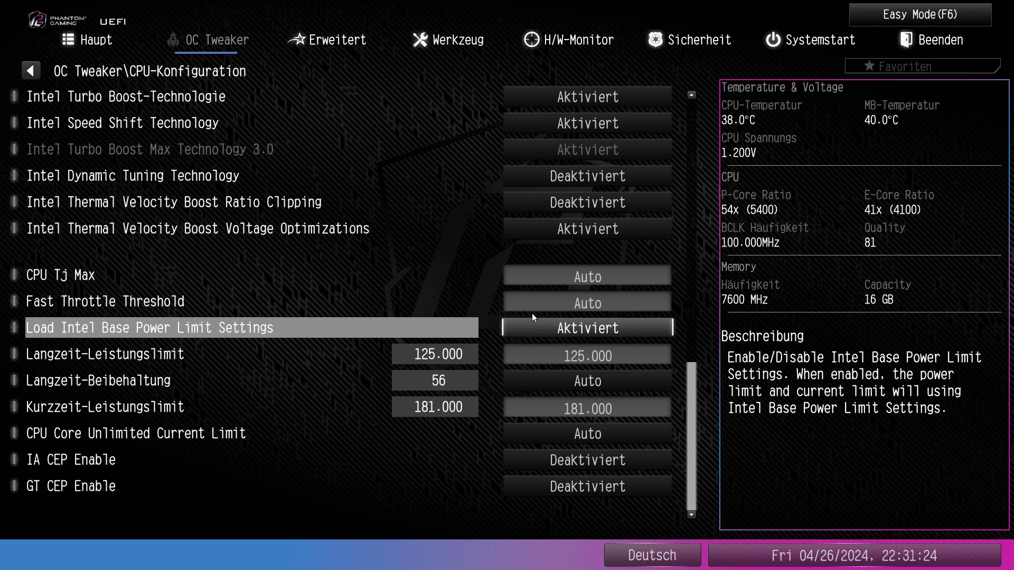Click the CPU-Temperatur 38.0°C reading
Viewport: 1014px width, 570px height.
pos(738,120)
